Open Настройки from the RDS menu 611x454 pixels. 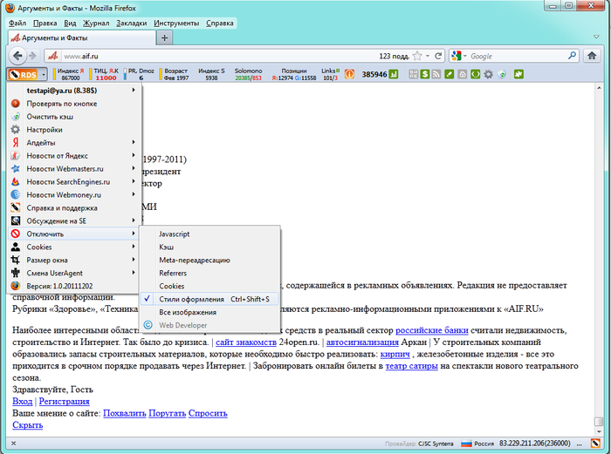74,130
